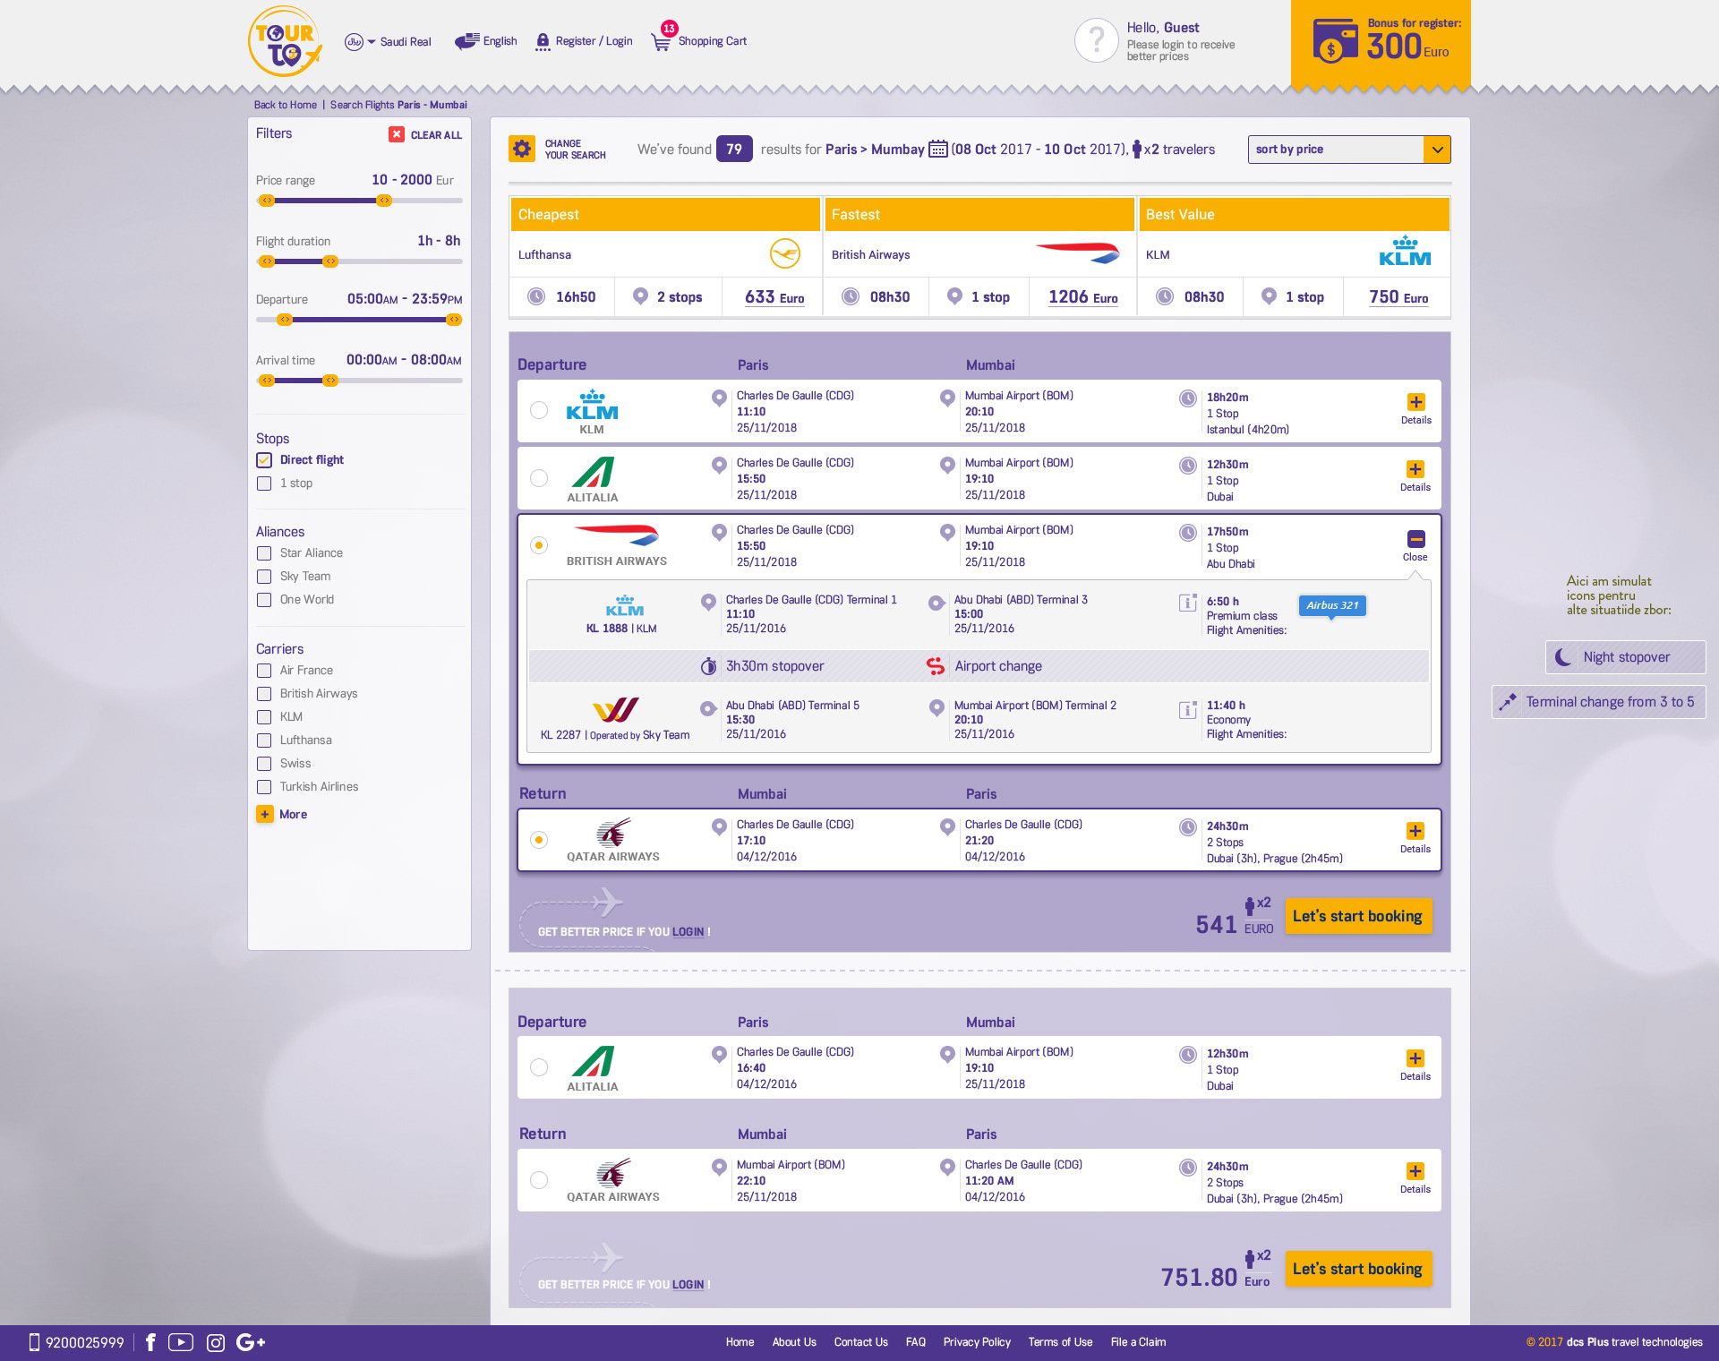Click LOGIN link under 541 Euro offer

pos(688,932)
